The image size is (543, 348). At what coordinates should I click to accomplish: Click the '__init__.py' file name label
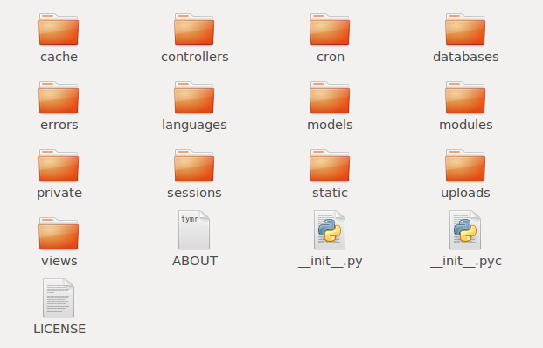(x=330, y=262)
